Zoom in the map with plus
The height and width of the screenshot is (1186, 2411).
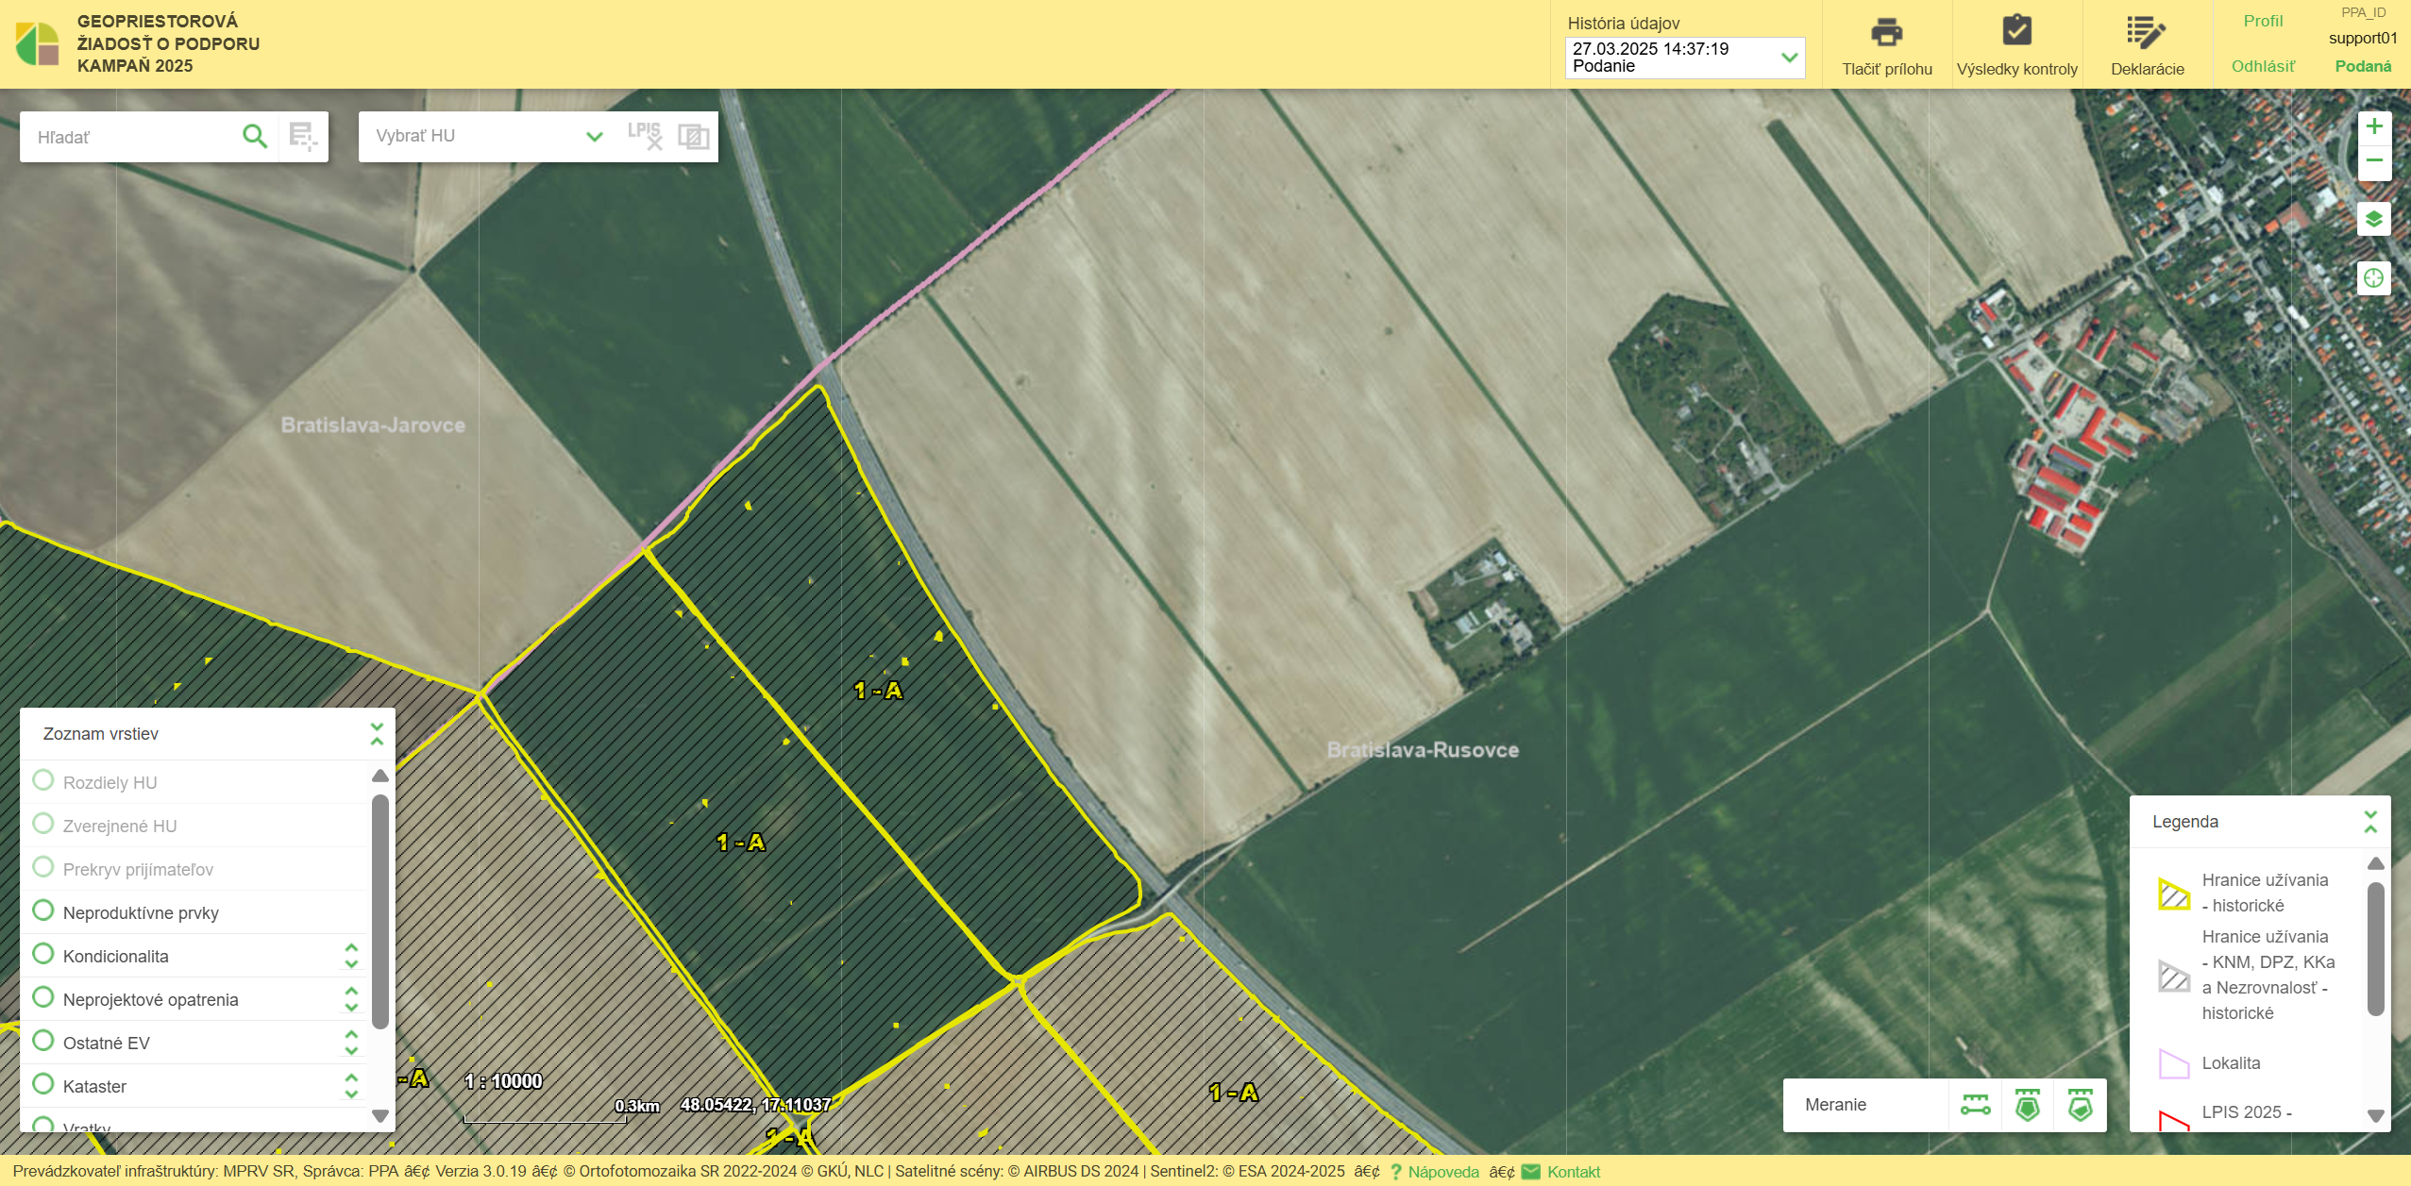(2373, 127)
